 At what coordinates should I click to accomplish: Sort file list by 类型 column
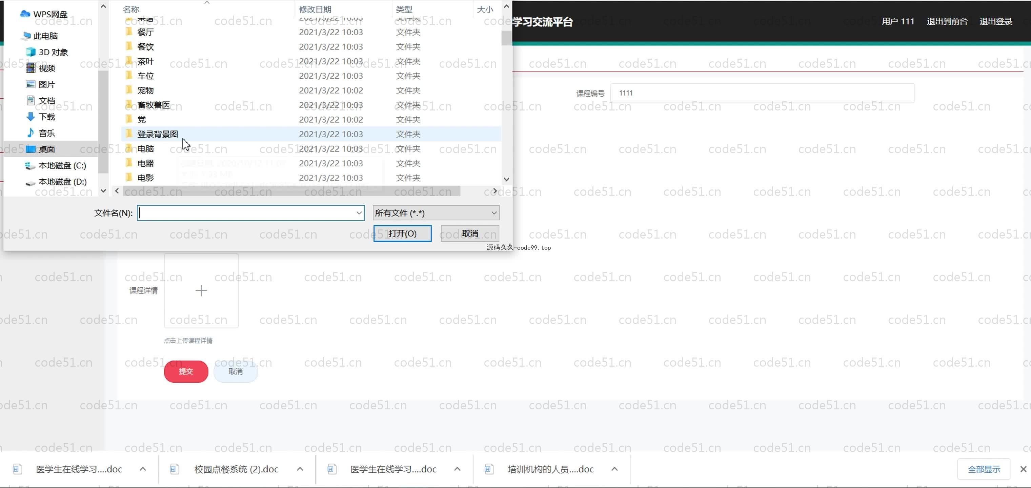tap(404, 9)
